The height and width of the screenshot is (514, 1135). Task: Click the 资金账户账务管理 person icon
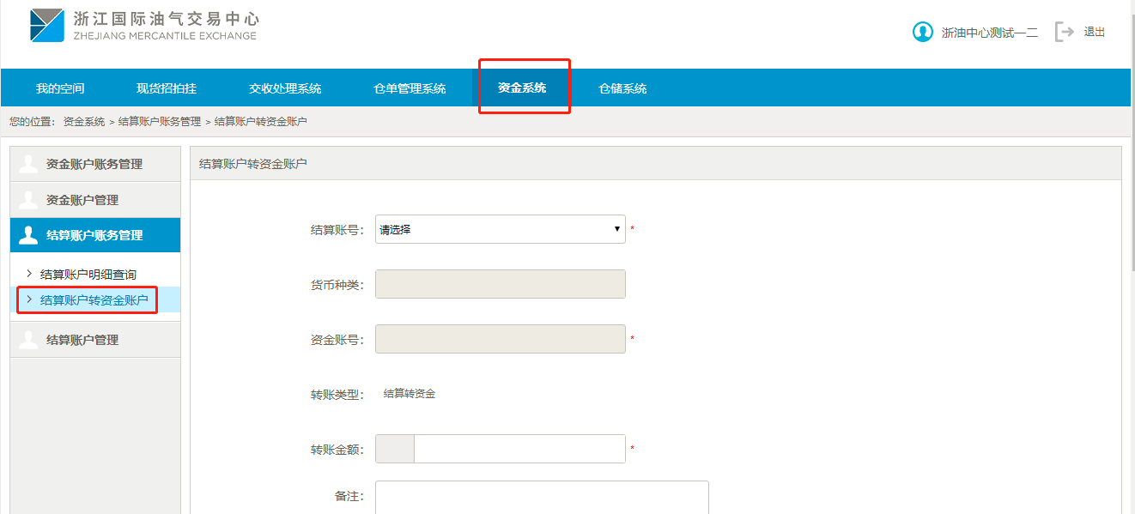[x=28, y=164]
